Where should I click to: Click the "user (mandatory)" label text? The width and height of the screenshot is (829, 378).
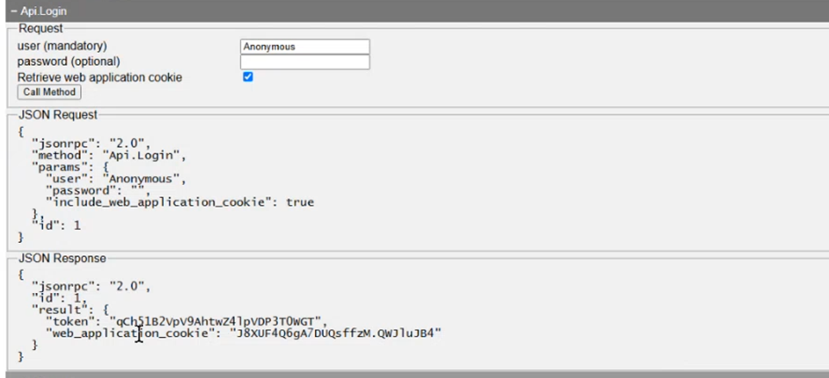click(x=68, y=46)
